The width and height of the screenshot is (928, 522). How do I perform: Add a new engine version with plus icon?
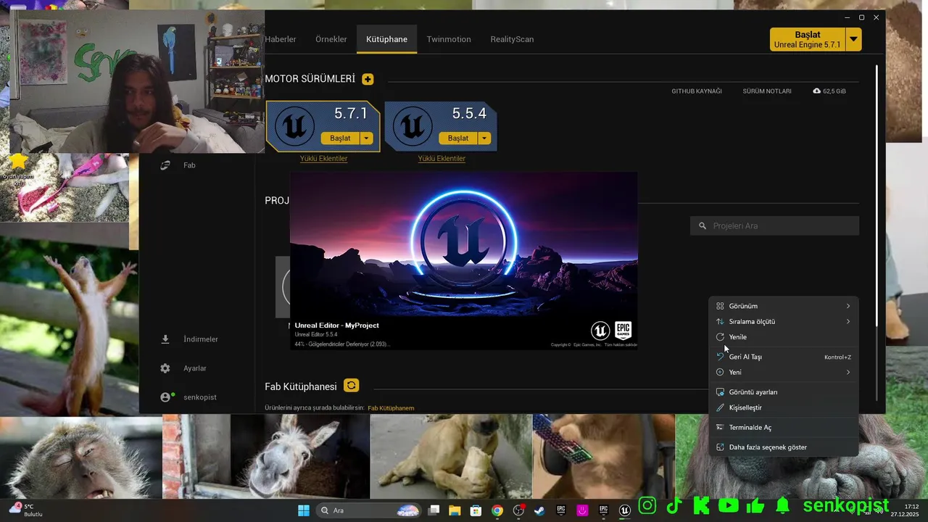click(x=368, y=79)
